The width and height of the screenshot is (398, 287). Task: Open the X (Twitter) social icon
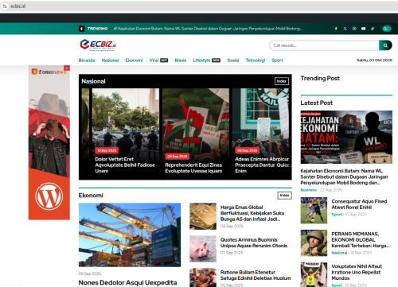tap(345, 29)
